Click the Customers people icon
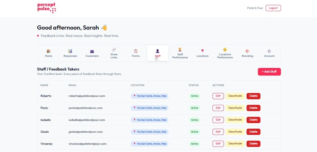This screenshot has height=152, width=317. pos(92,51)
